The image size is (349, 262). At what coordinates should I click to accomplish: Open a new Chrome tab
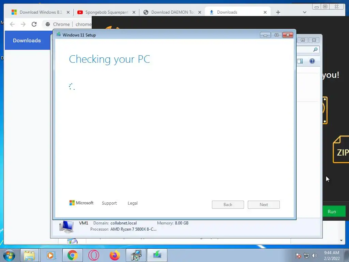278,12
